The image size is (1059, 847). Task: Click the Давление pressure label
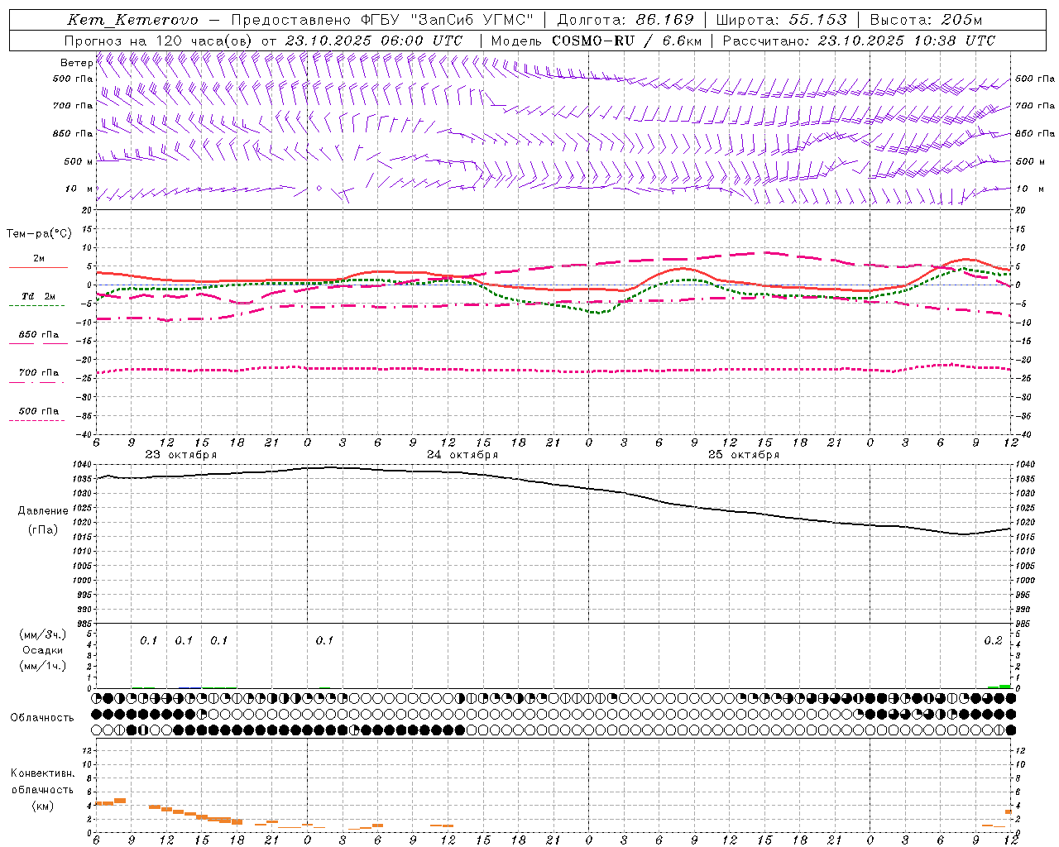[43, 511]
